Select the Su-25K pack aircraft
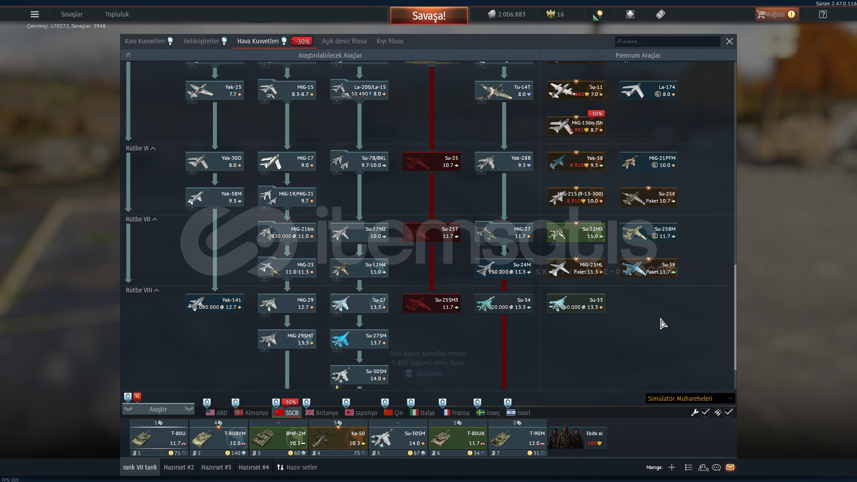 click(649, 197)
